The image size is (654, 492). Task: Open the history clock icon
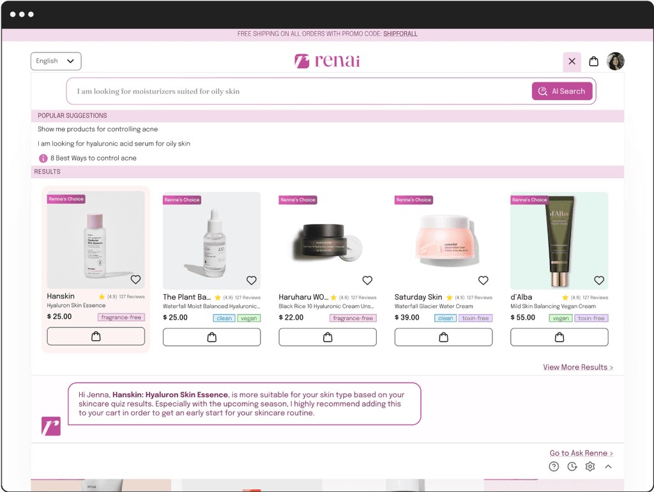pos(572,466)
